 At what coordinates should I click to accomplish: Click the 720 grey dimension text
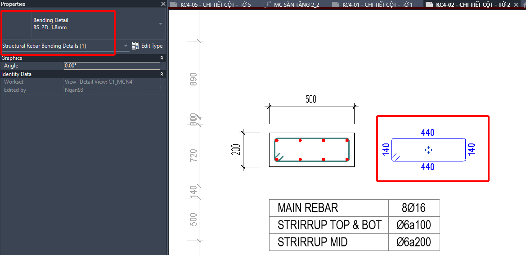tap(193, 156)
